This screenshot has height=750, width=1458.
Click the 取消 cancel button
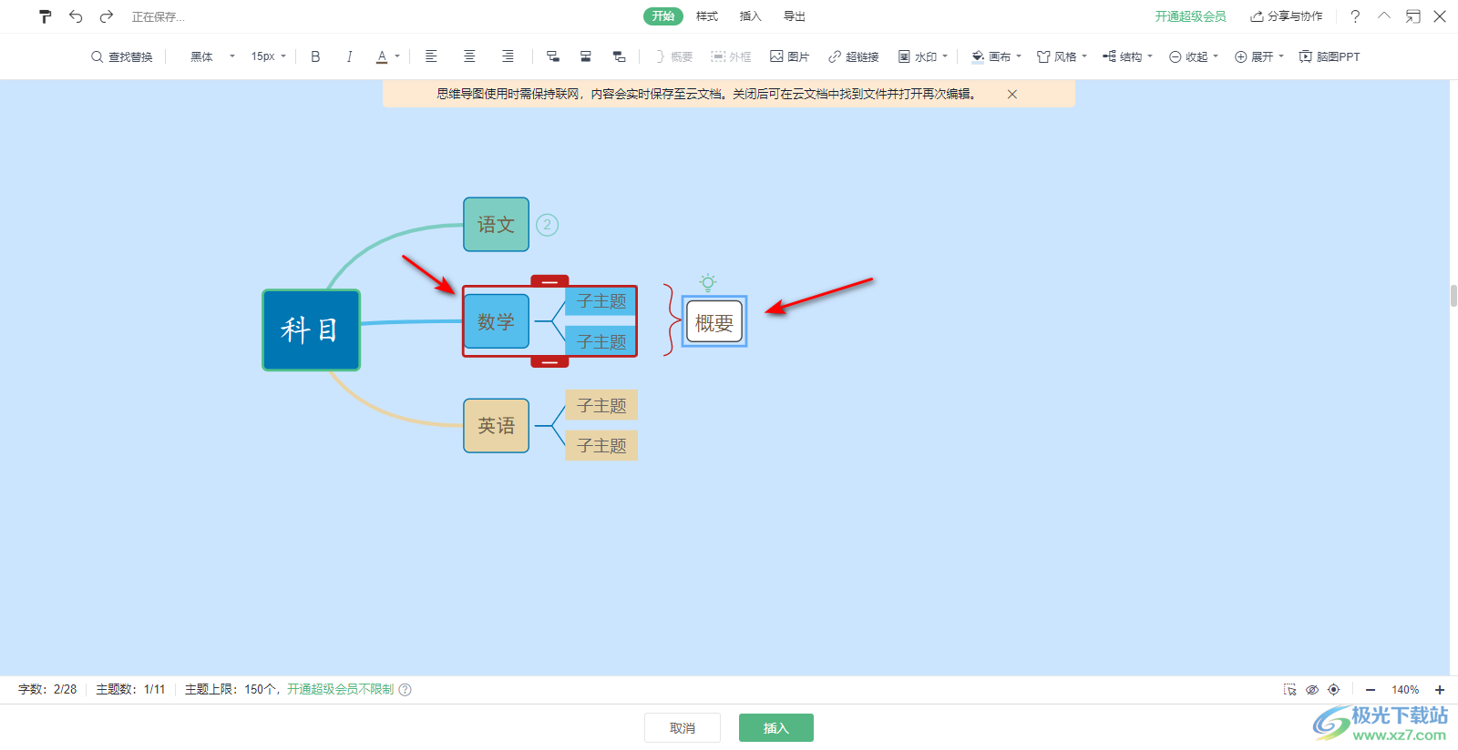pyautogui.click(x=683, y=727)
